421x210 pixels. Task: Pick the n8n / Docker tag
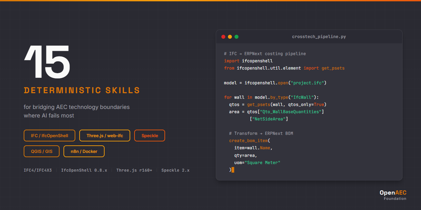[84, 151]
